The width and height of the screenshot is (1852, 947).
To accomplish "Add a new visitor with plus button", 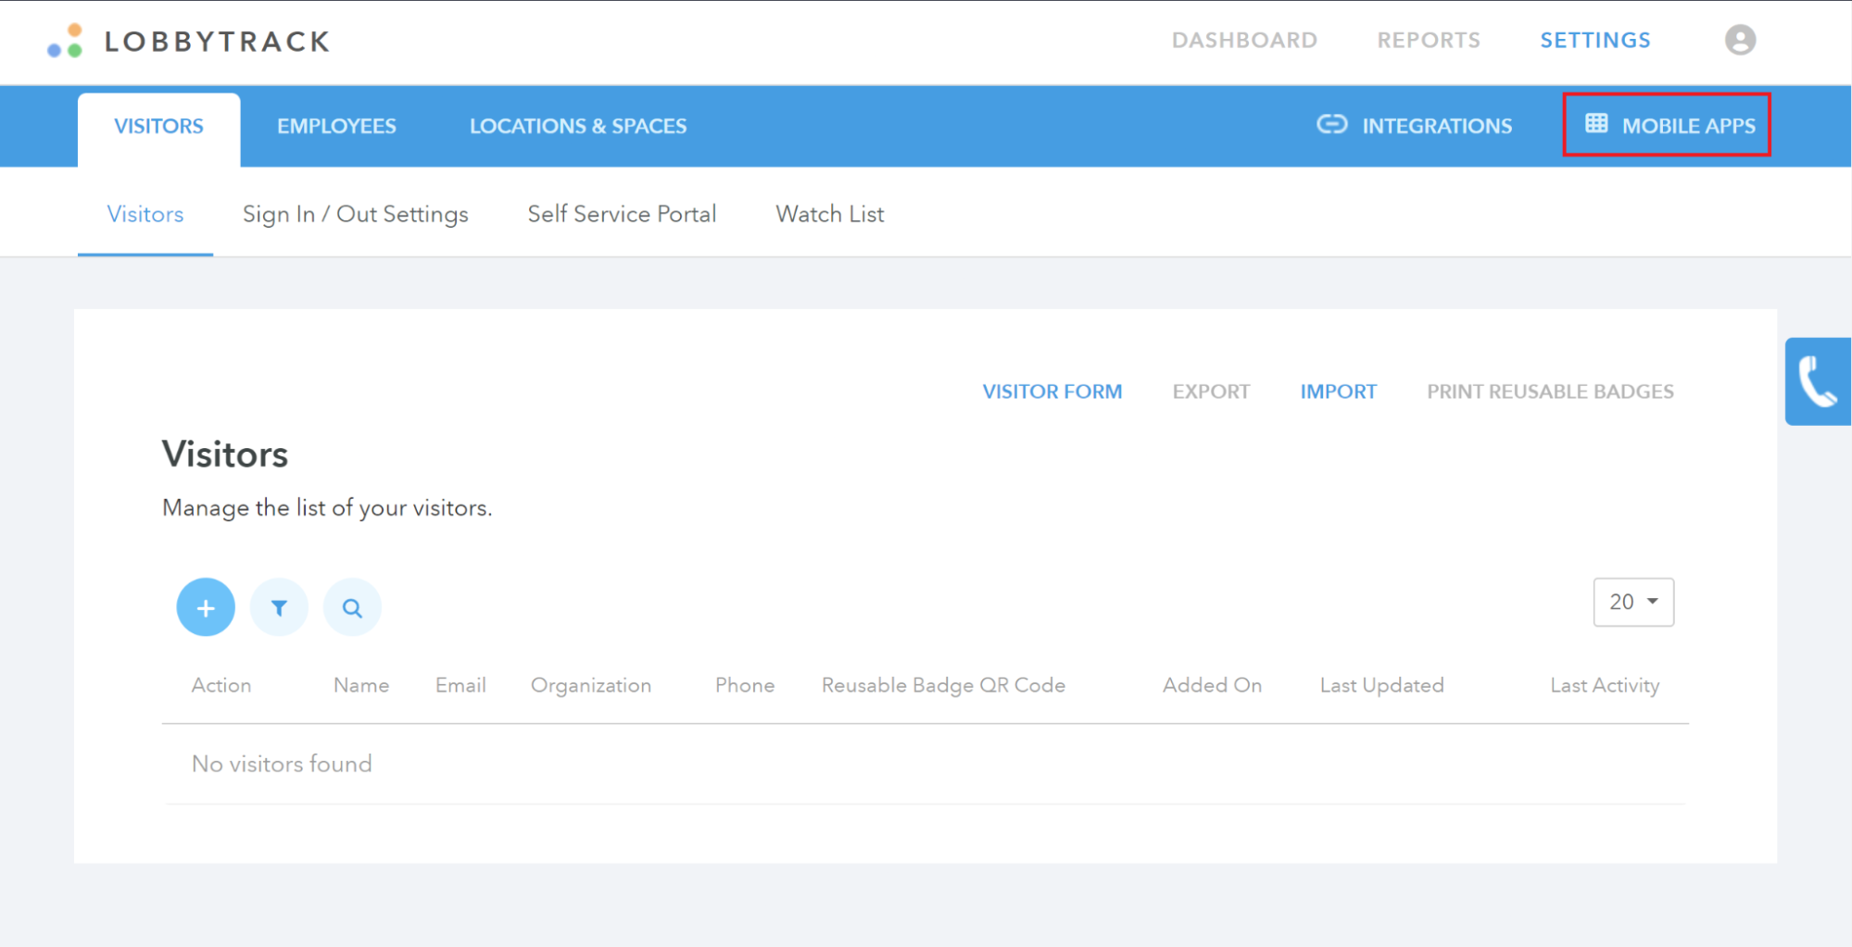I will click(206, 607).
